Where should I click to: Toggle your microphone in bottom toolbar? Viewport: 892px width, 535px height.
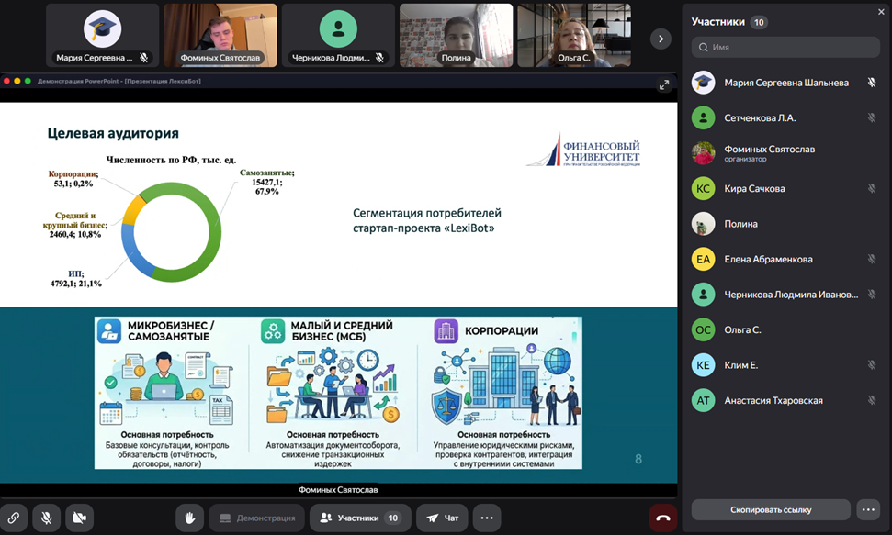coord(45,518)
